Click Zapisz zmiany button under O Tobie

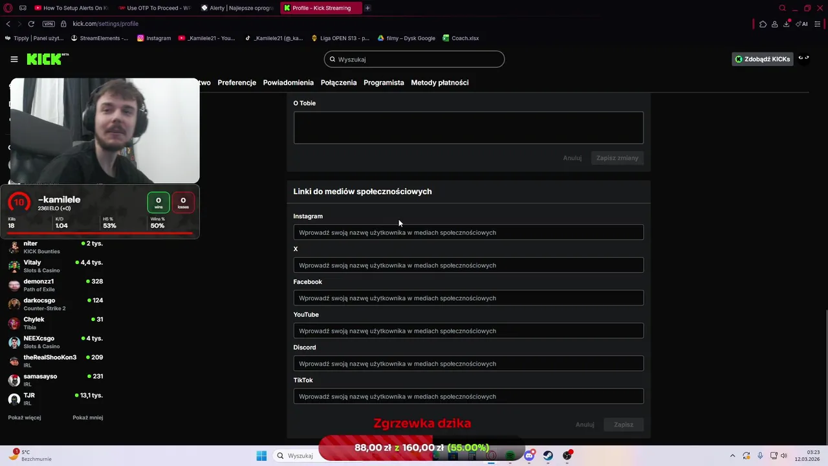pos(617,158)
